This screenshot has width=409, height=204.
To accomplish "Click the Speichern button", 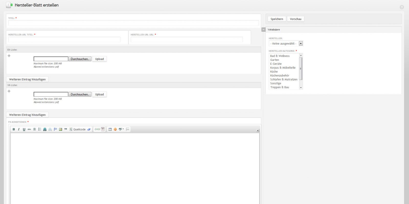I will [x=277, y=19].
